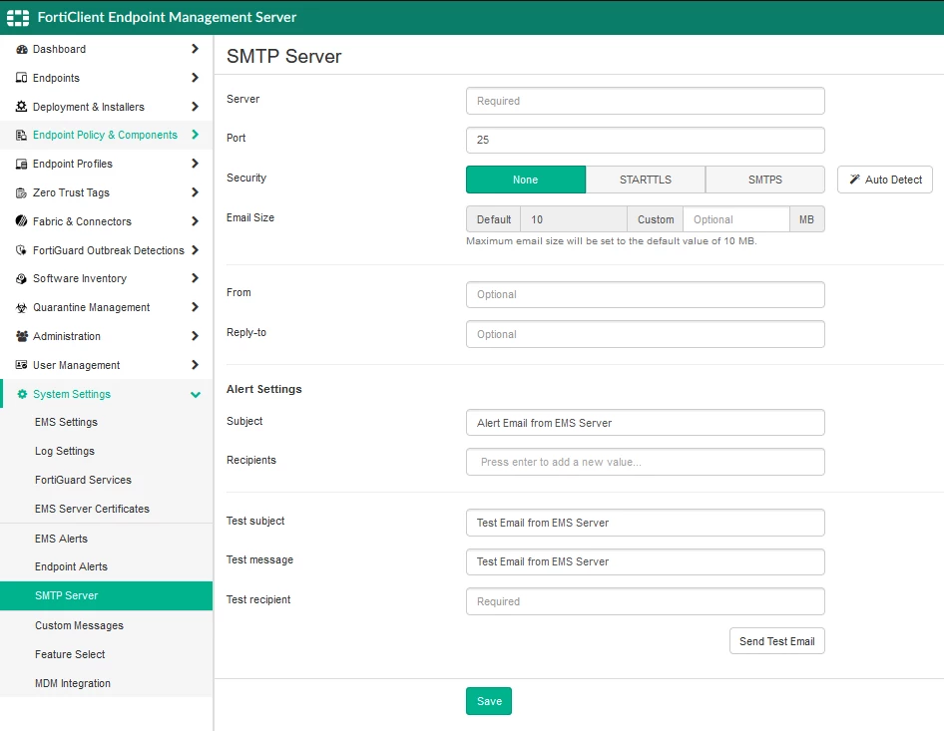Click the Reply-to field
This screenshot has width=944, height=731.
pos(646,334)
